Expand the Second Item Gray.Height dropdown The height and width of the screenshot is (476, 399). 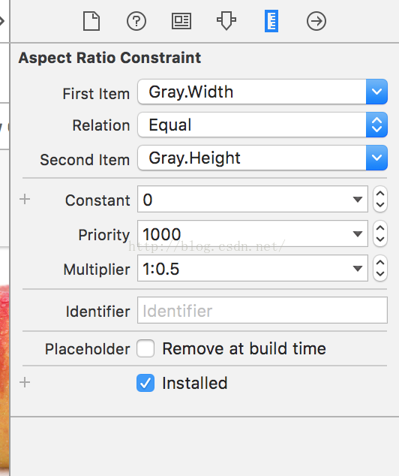pos(376,158)
